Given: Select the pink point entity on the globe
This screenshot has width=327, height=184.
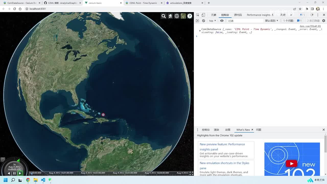Looking at the screenshot, I should tap(103, 115).
